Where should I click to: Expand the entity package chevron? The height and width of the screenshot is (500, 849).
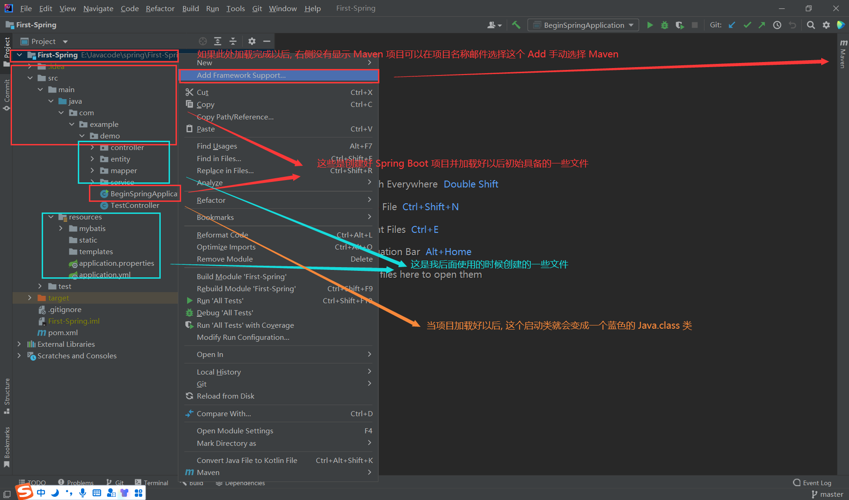point(92,159)
